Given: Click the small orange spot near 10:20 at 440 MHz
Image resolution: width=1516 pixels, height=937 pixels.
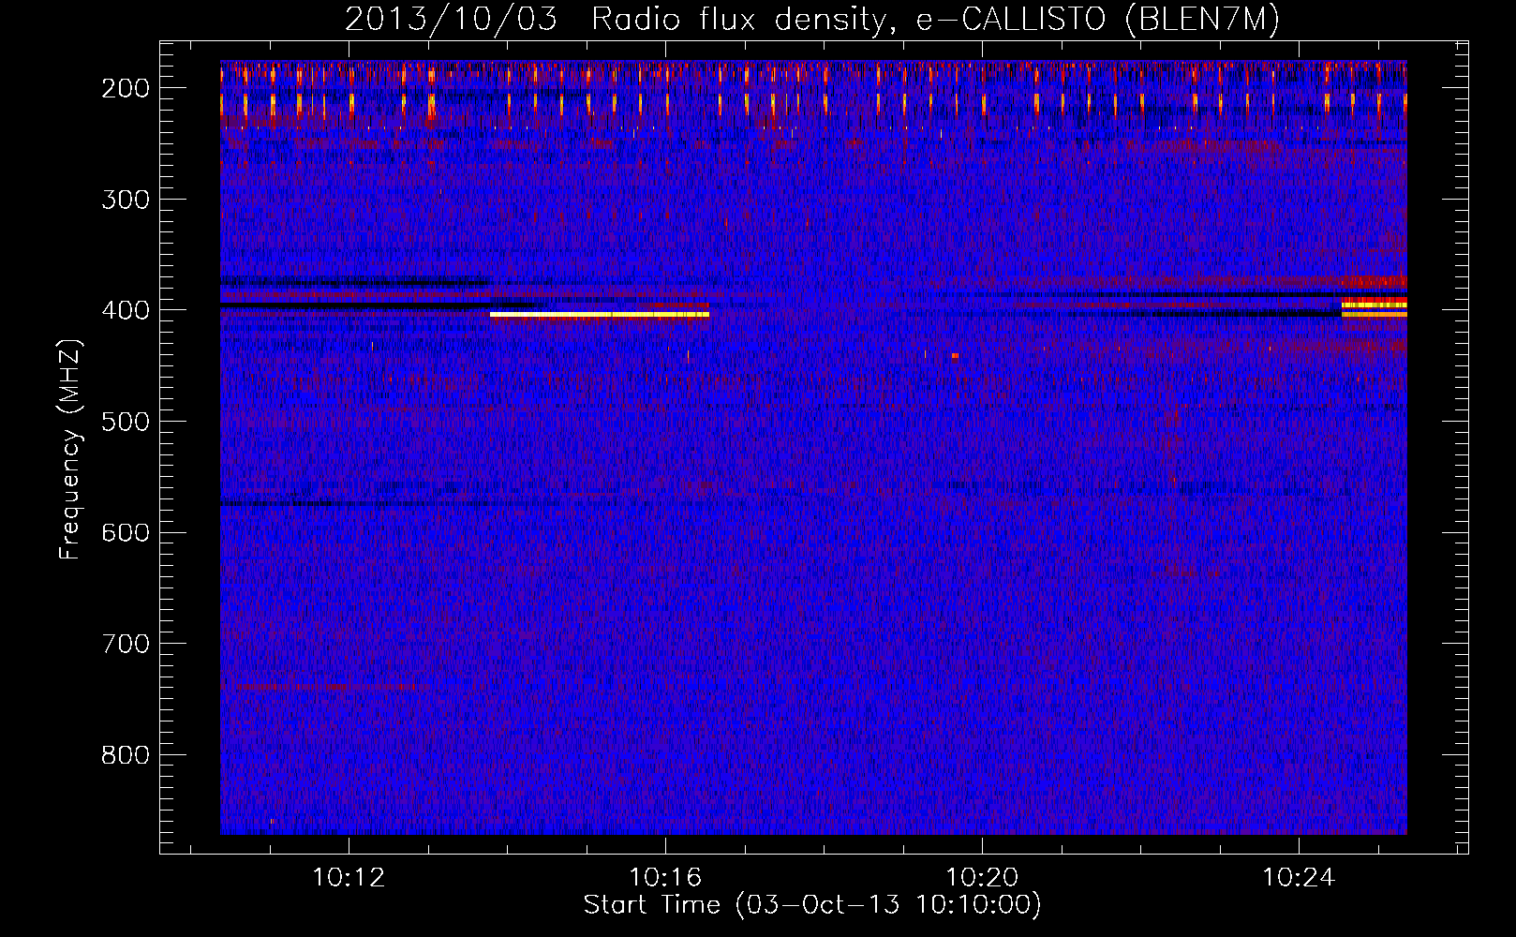Looking at the screenshot, I should [x=955, y=356].
